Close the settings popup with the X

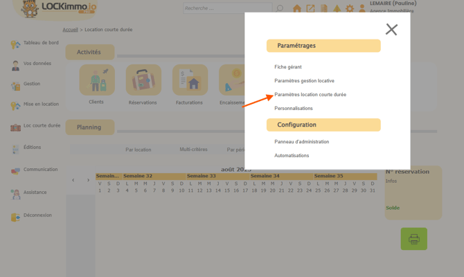coord(391,30)
